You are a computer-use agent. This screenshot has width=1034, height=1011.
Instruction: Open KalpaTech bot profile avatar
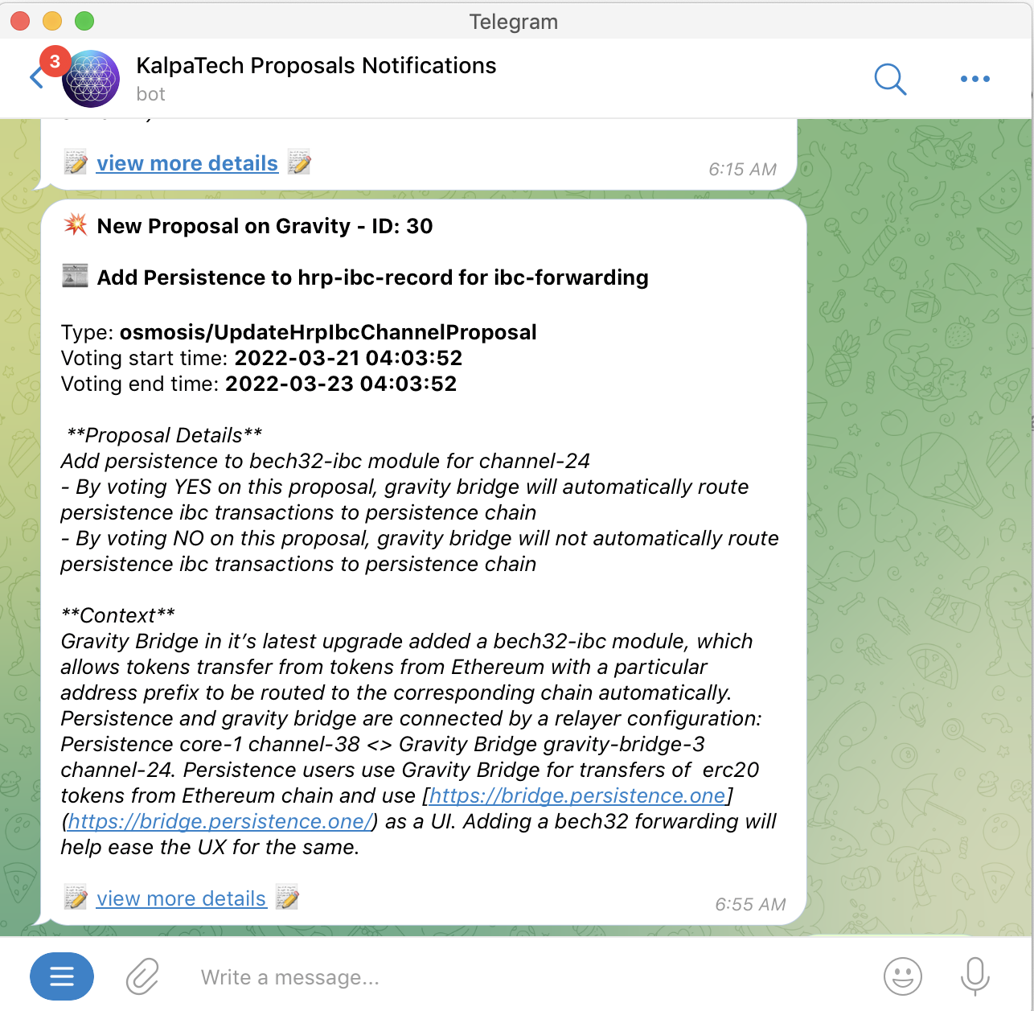[x=91, y=79]
